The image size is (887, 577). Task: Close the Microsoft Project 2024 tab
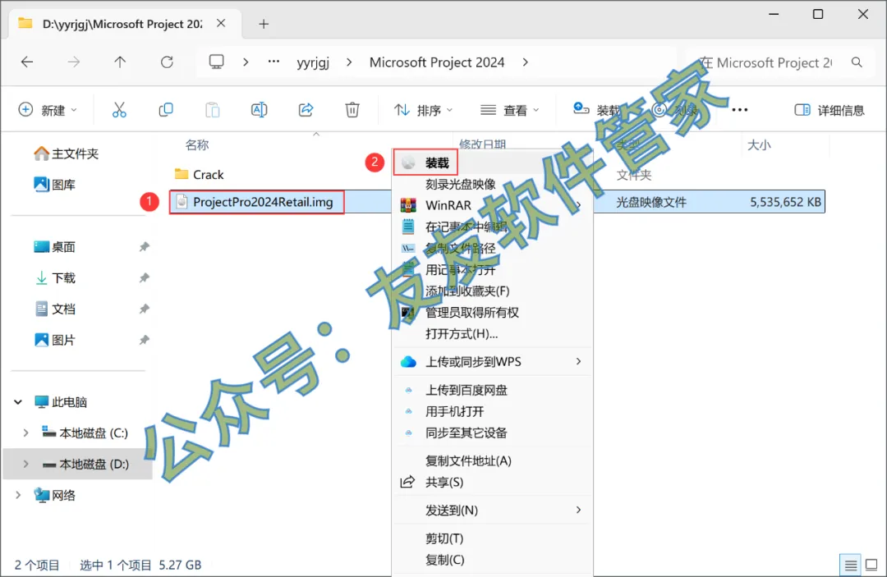coord(221,23)
